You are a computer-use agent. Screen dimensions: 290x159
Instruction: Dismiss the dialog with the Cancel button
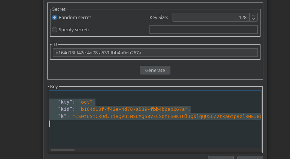coord(250,158)
